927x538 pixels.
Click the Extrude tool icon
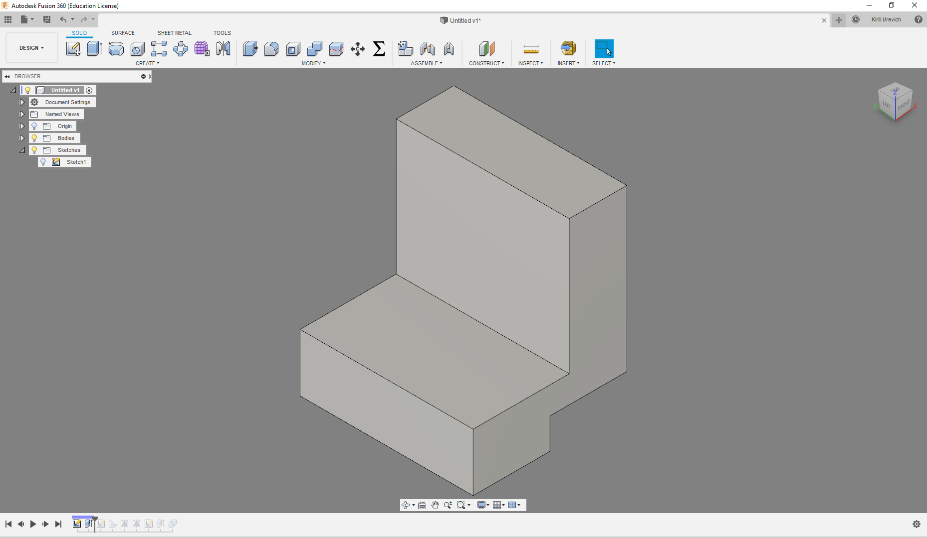point(94,49)
